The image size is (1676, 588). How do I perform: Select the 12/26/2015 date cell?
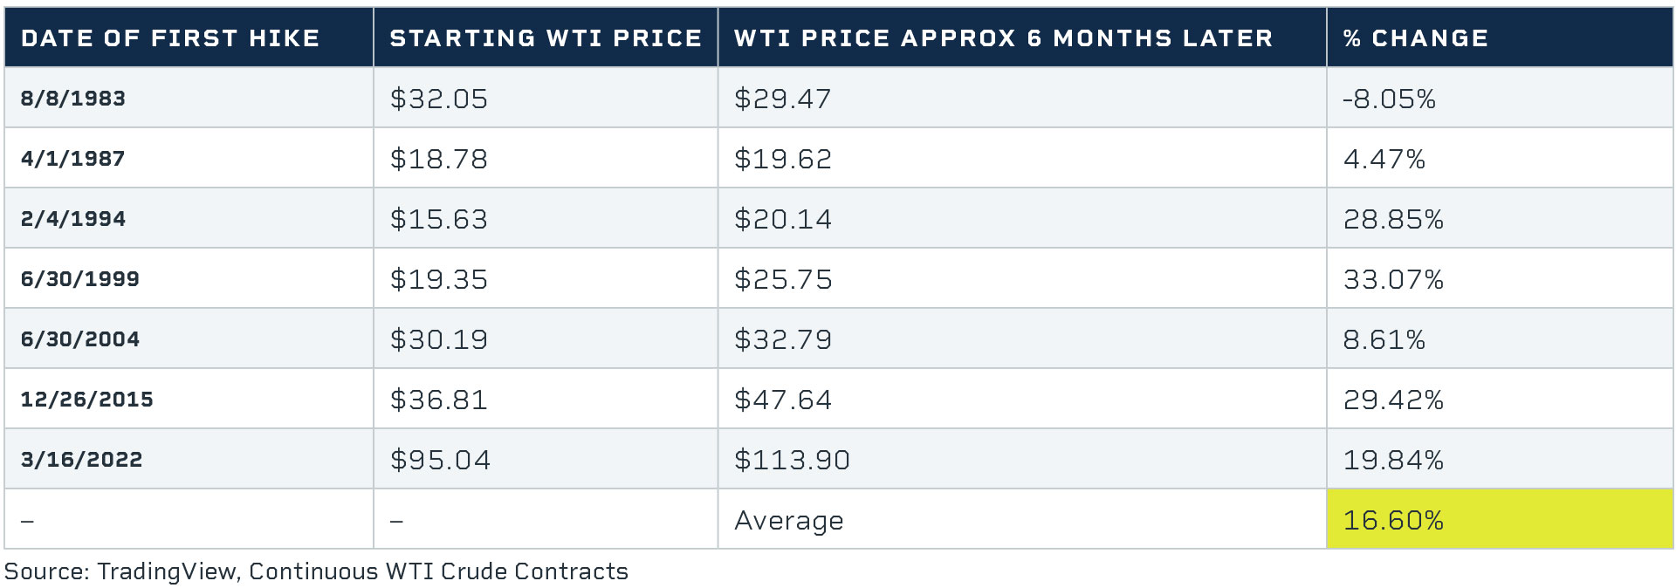pos(87,400)
